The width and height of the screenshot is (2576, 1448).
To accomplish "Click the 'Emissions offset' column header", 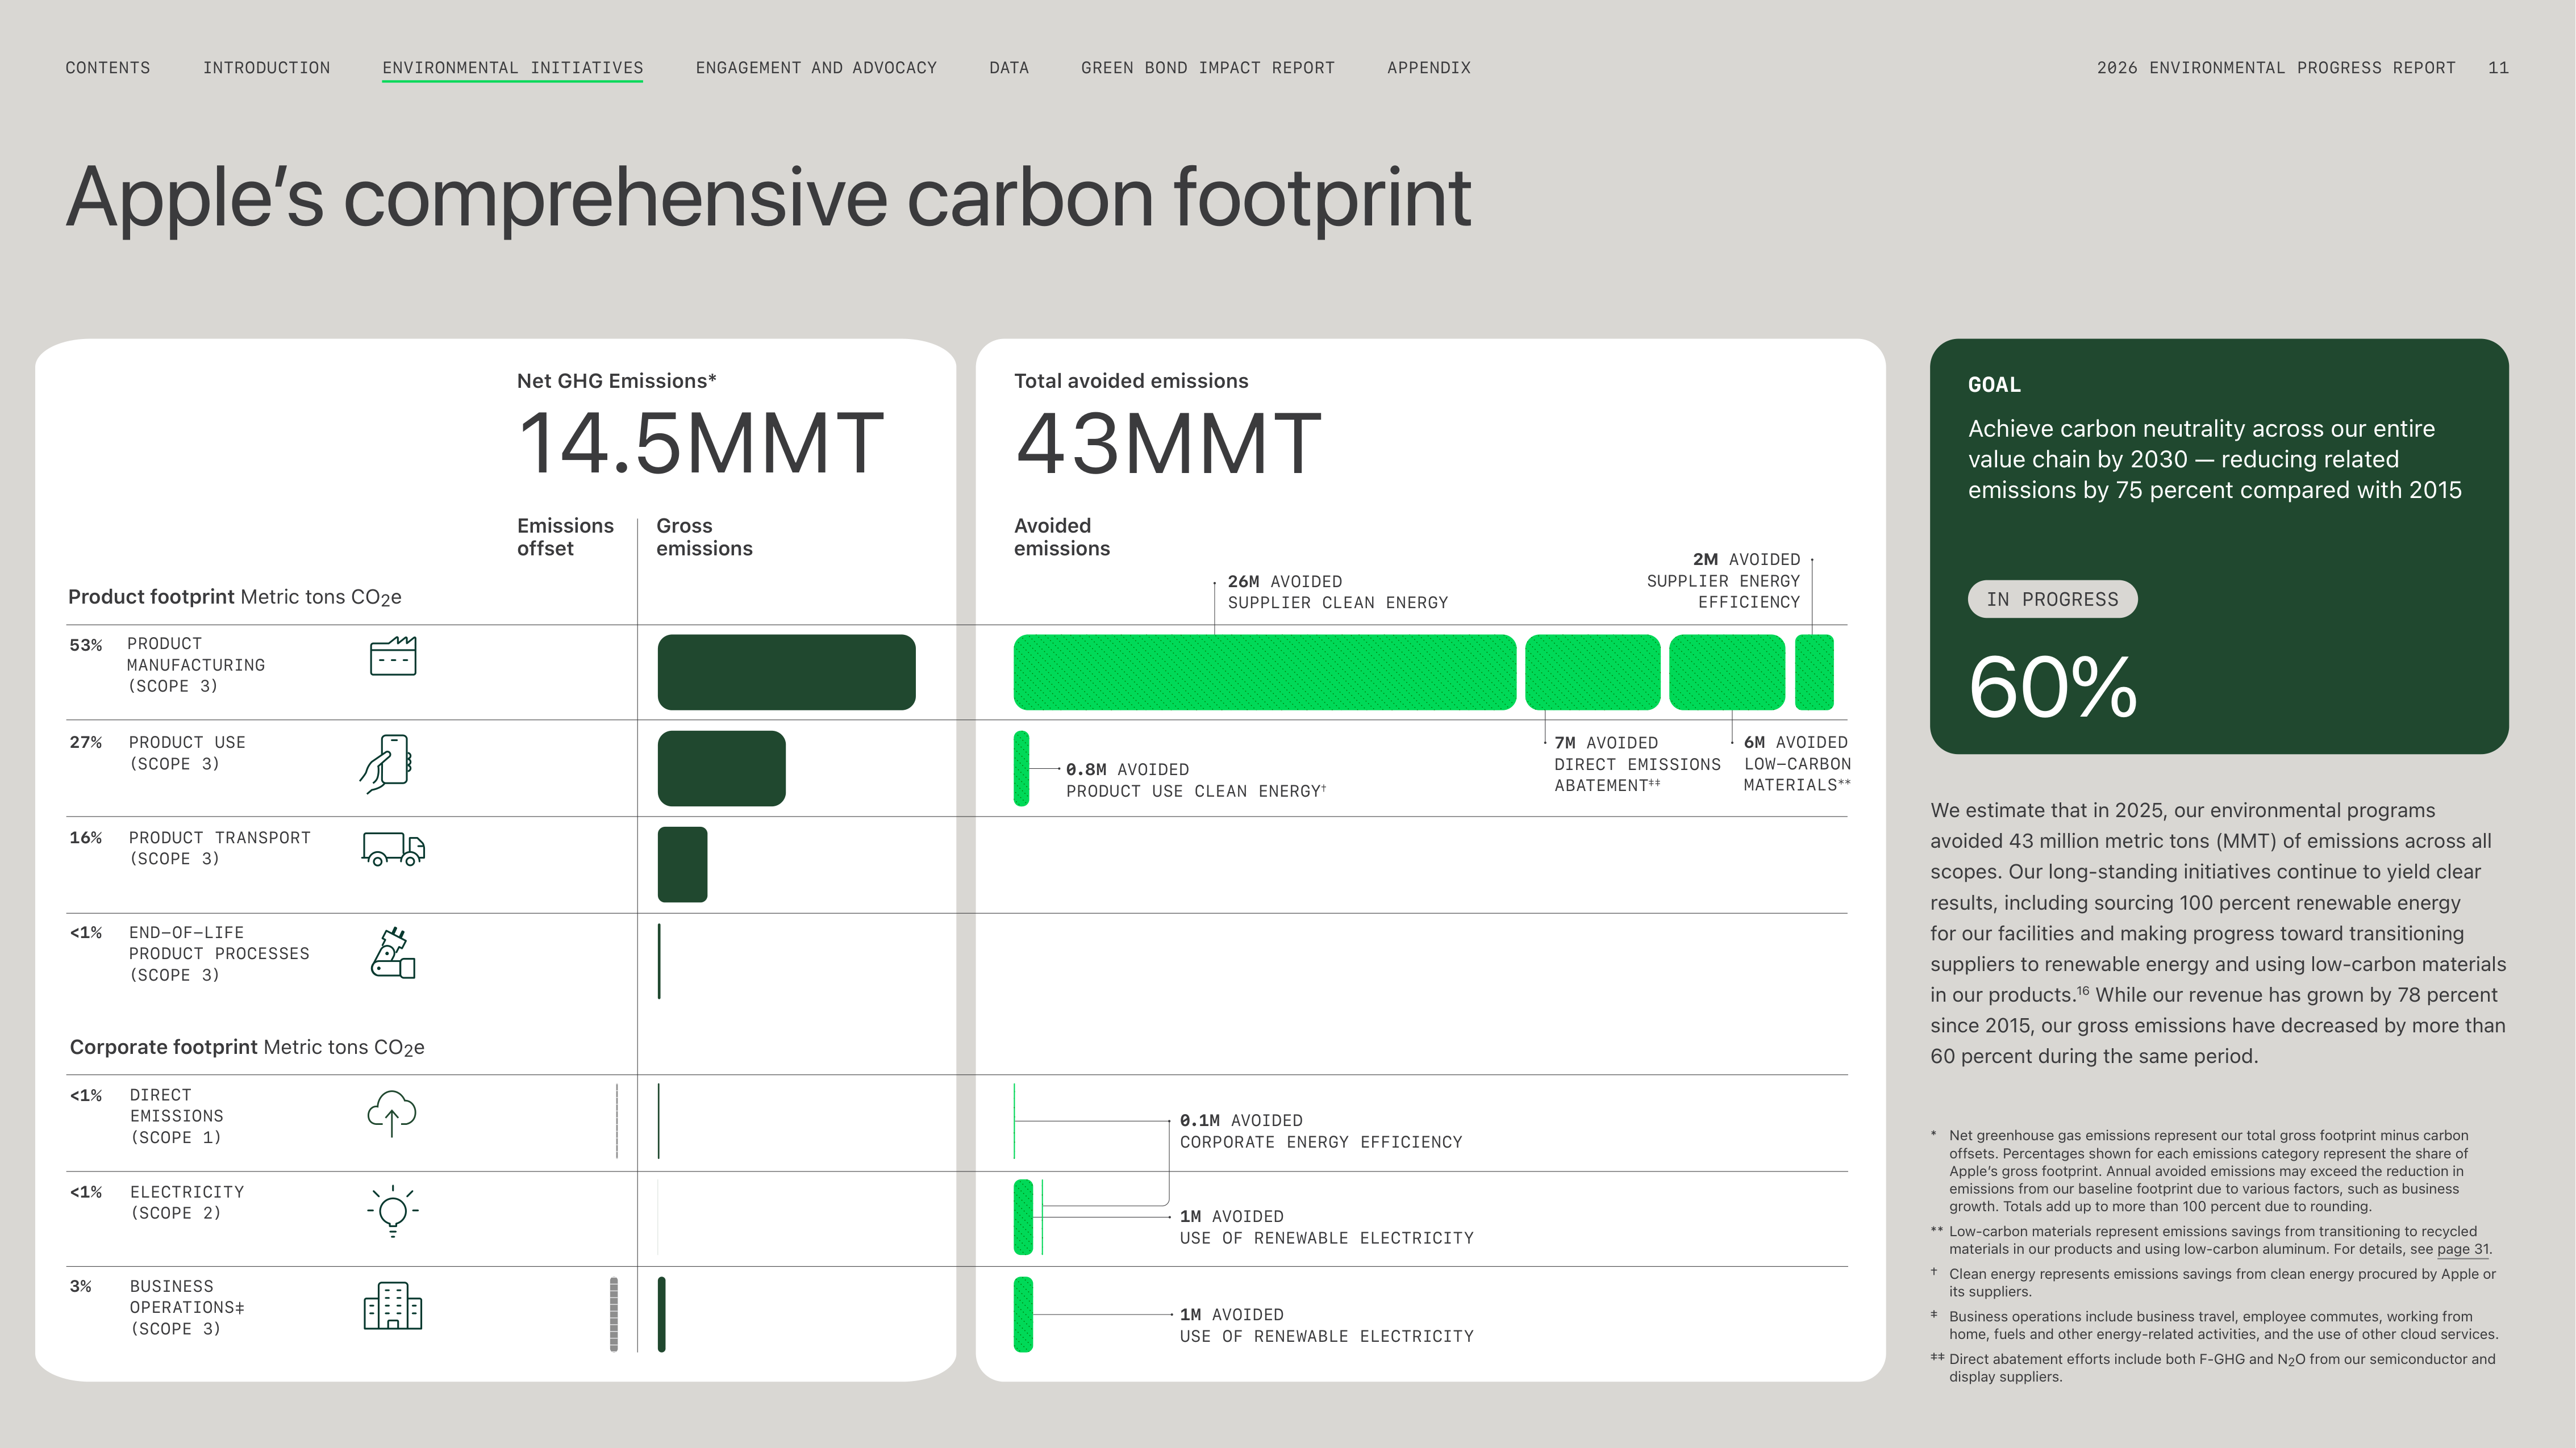I will pos(565,537).
